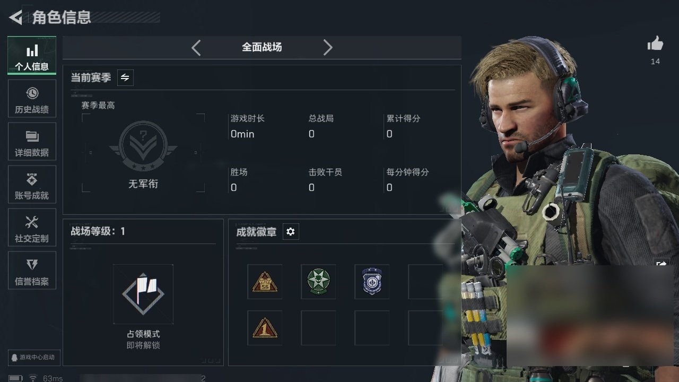Click the 无军衔 rank emblem
This screenshot has width=679, height=382.
point(143,146)
